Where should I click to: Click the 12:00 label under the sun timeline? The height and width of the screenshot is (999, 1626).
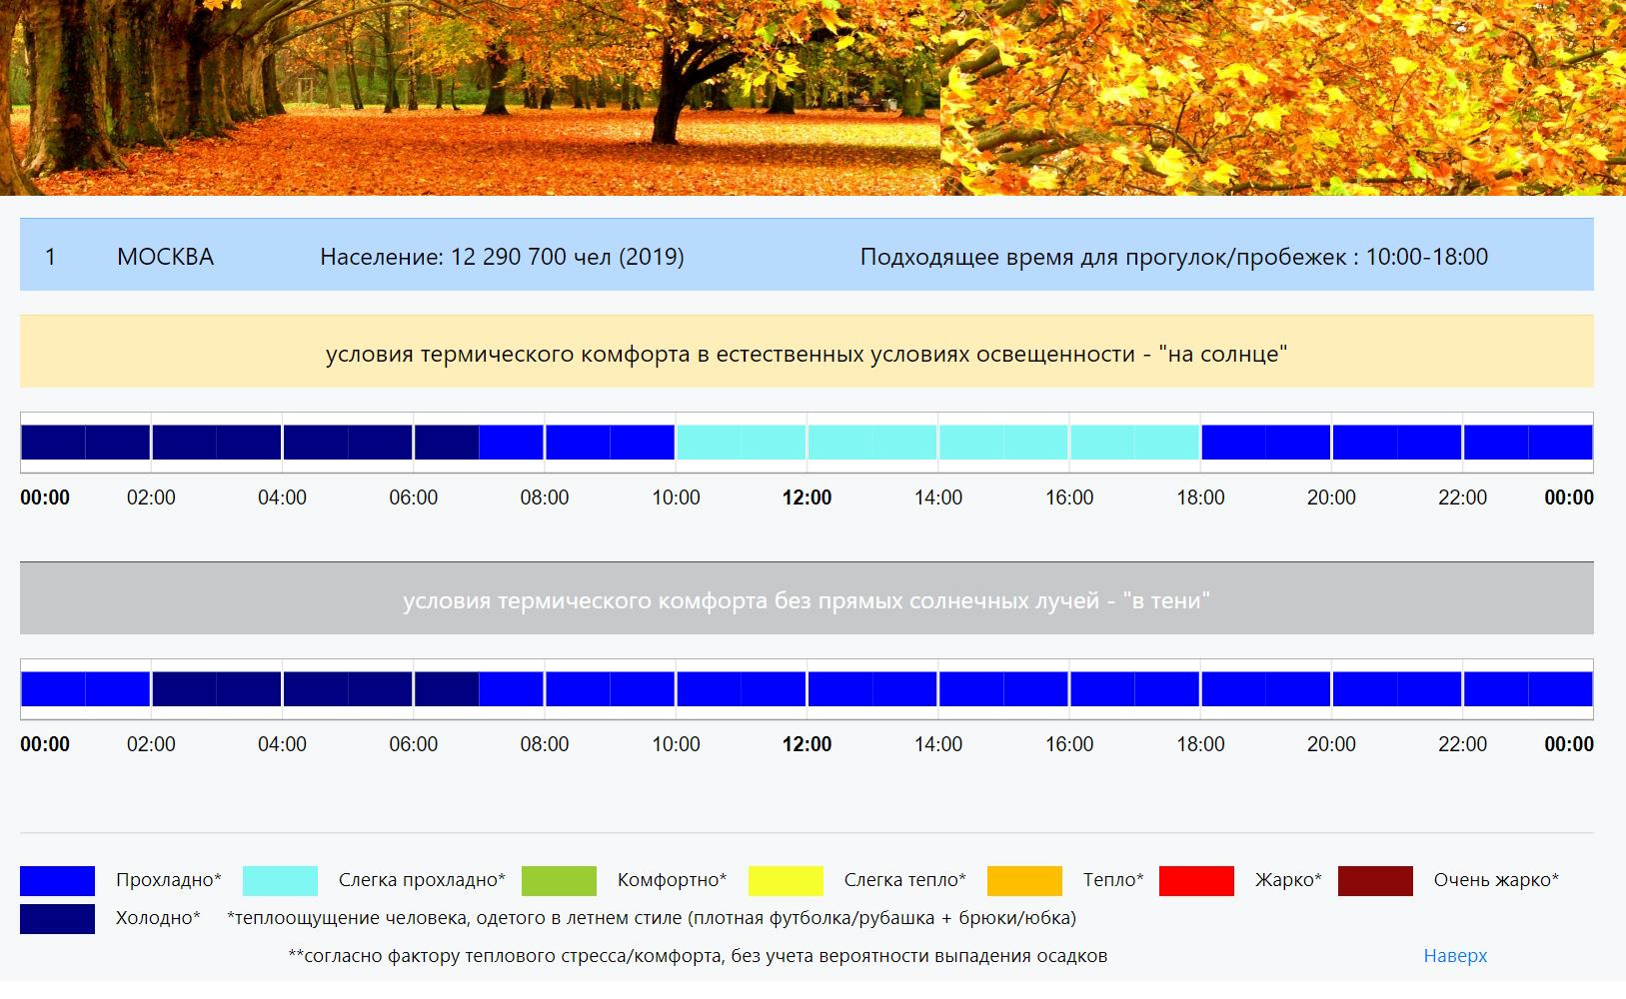tap(807, 498)
